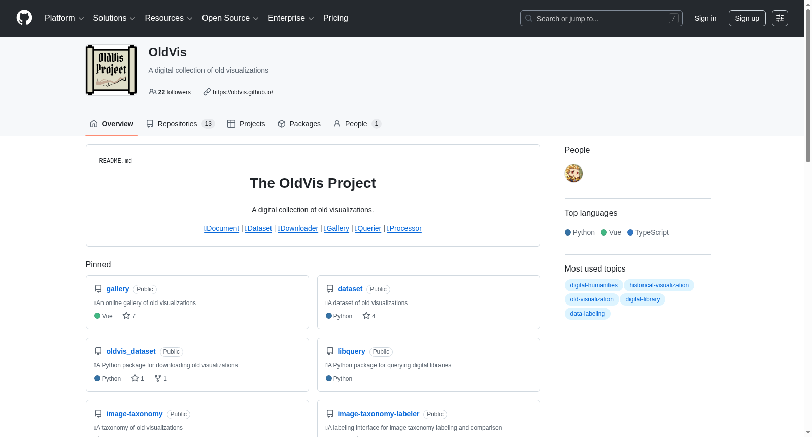The width and height of the screenshot is (812, 437).
Task: Open the Document link in README
Action: (221, 228)
